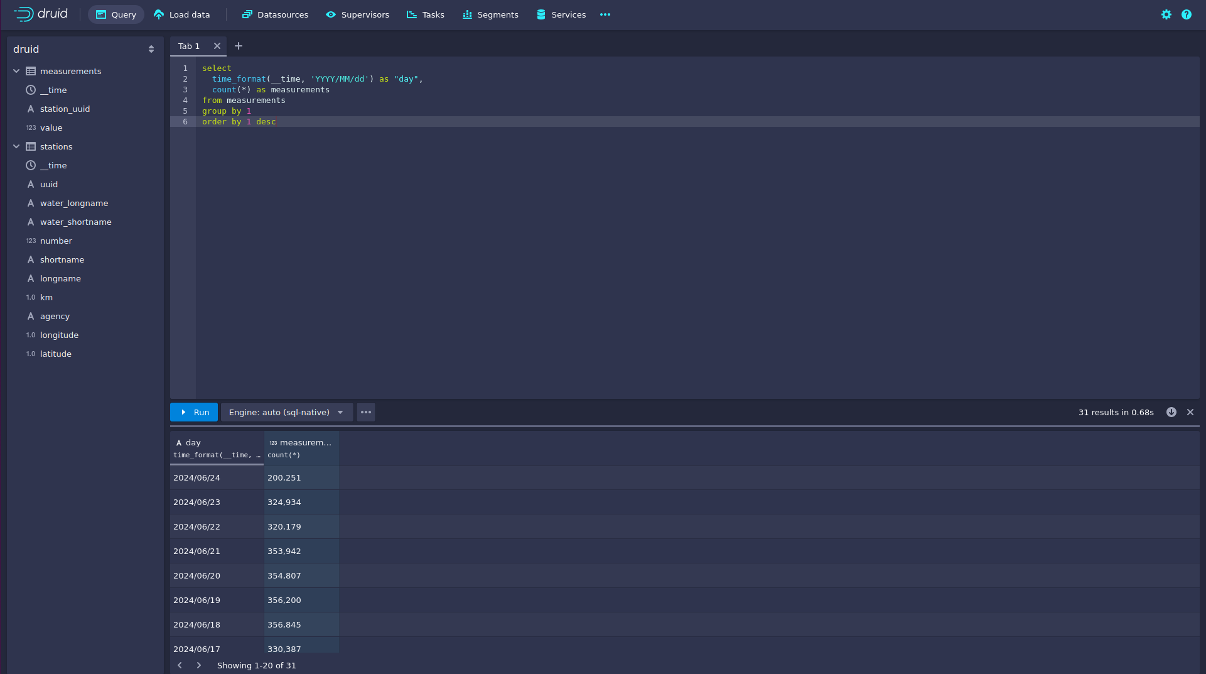The height and width of the screenshot is (674, 1206).
Task: Open the settings gear icon
Action: (x=1166, y=14)
